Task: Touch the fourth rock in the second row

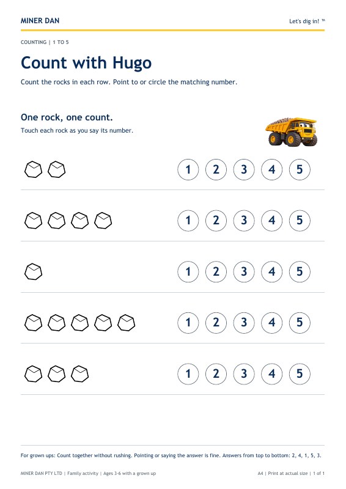Action: (x=103, y=221)
